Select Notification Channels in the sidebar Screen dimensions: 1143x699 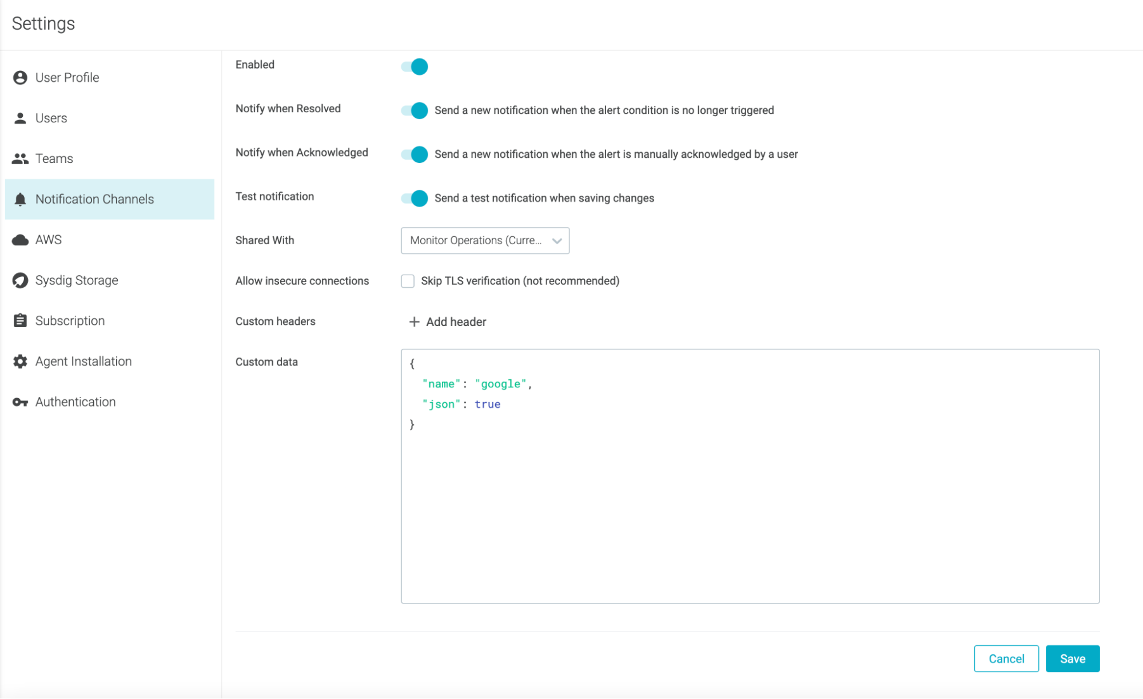(94, 199)
